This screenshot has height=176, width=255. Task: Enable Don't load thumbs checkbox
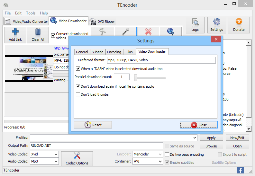(x=78, y=94)
